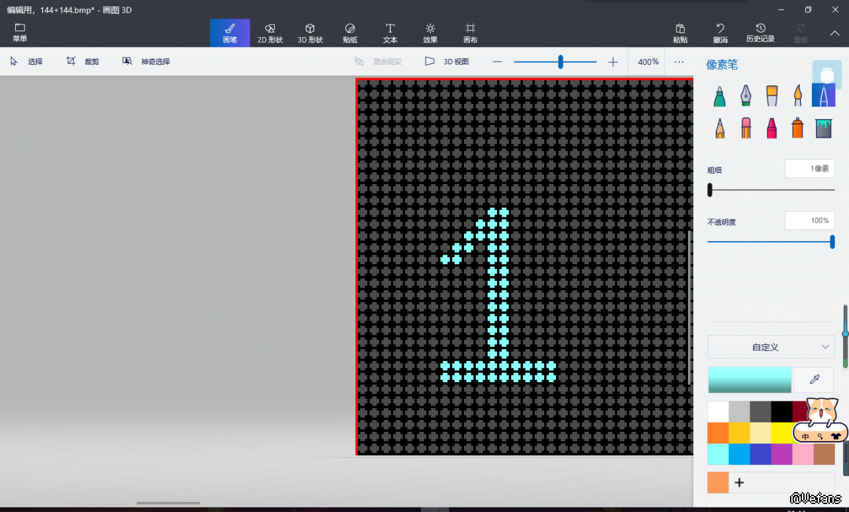
Task: Select the green marker brush
Action: click(720, 96)
